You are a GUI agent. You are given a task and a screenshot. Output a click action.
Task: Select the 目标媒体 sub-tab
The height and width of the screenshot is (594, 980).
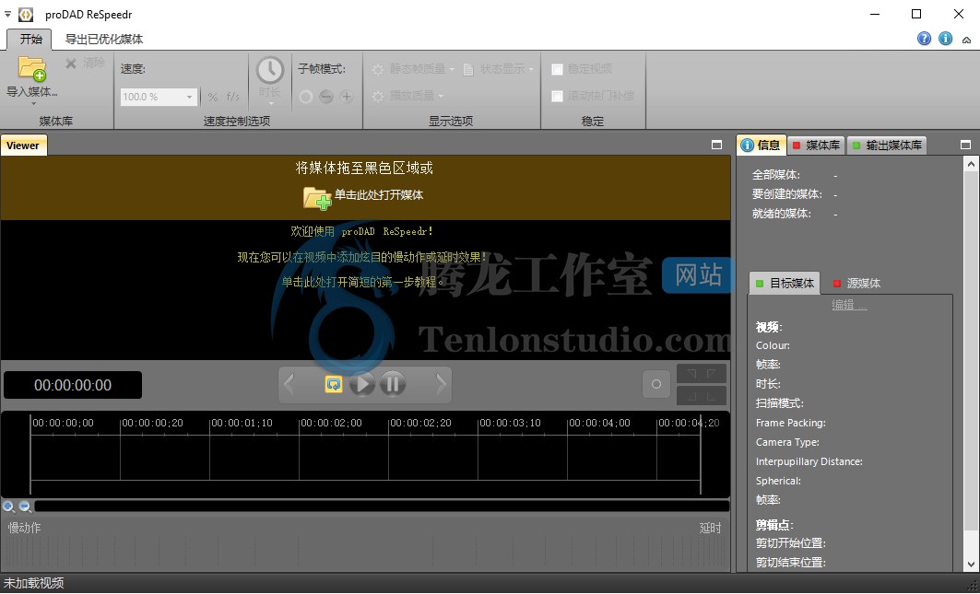click(x=785, y=283)
